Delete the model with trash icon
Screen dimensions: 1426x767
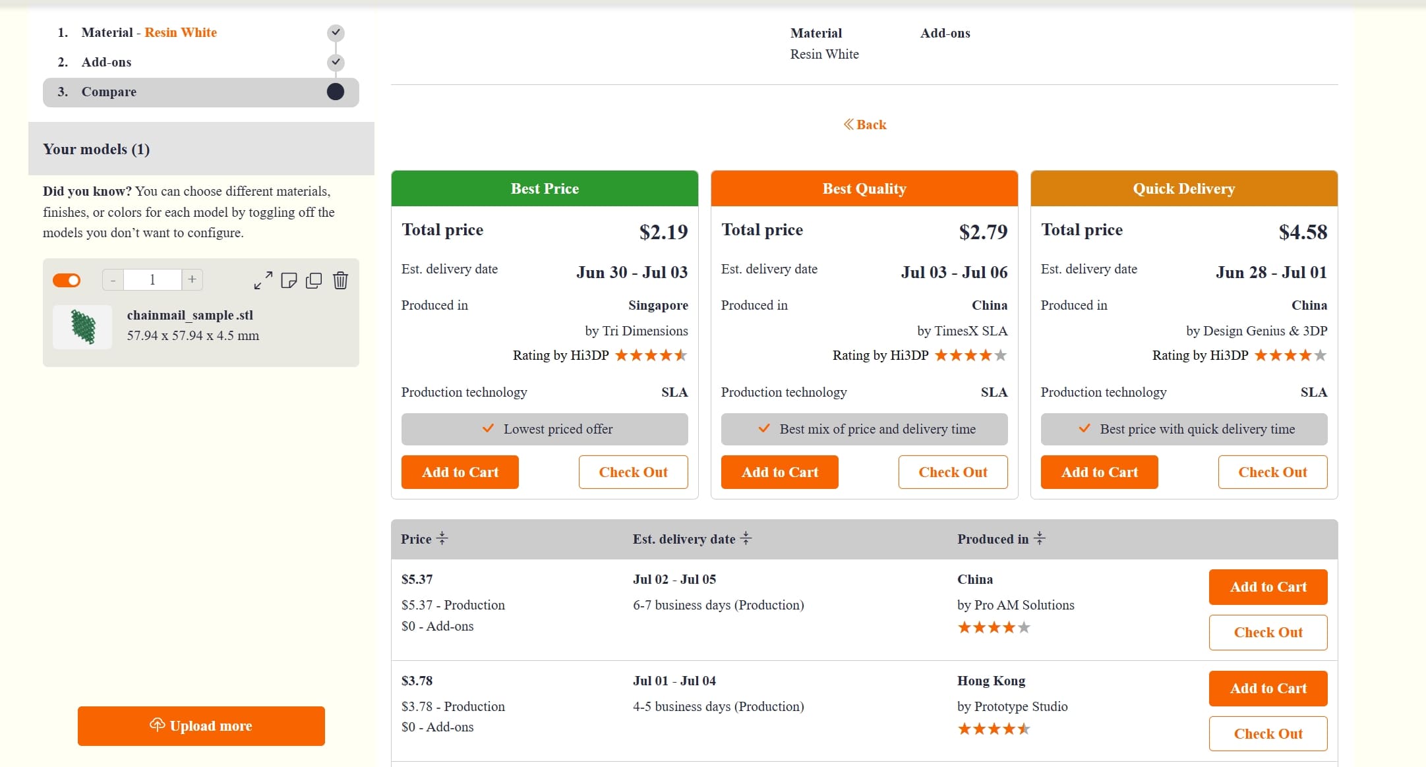[x=340, y=281]
